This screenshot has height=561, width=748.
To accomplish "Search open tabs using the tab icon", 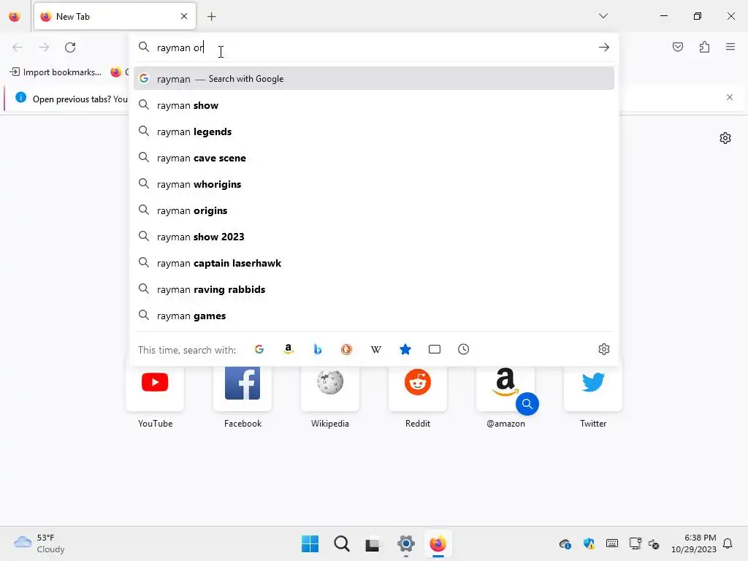I will tap(435, 349).
